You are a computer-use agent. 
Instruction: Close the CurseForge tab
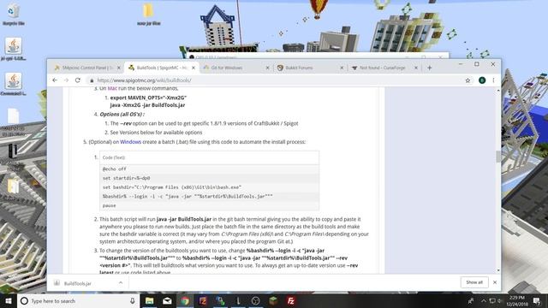coord(416,68)
